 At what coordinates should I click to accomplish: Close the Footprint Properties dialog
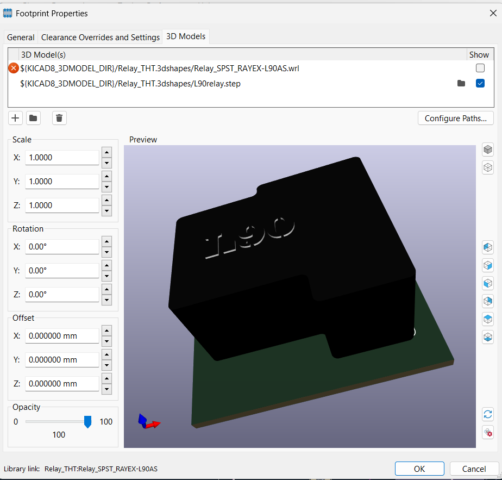[x=493, y=13]
